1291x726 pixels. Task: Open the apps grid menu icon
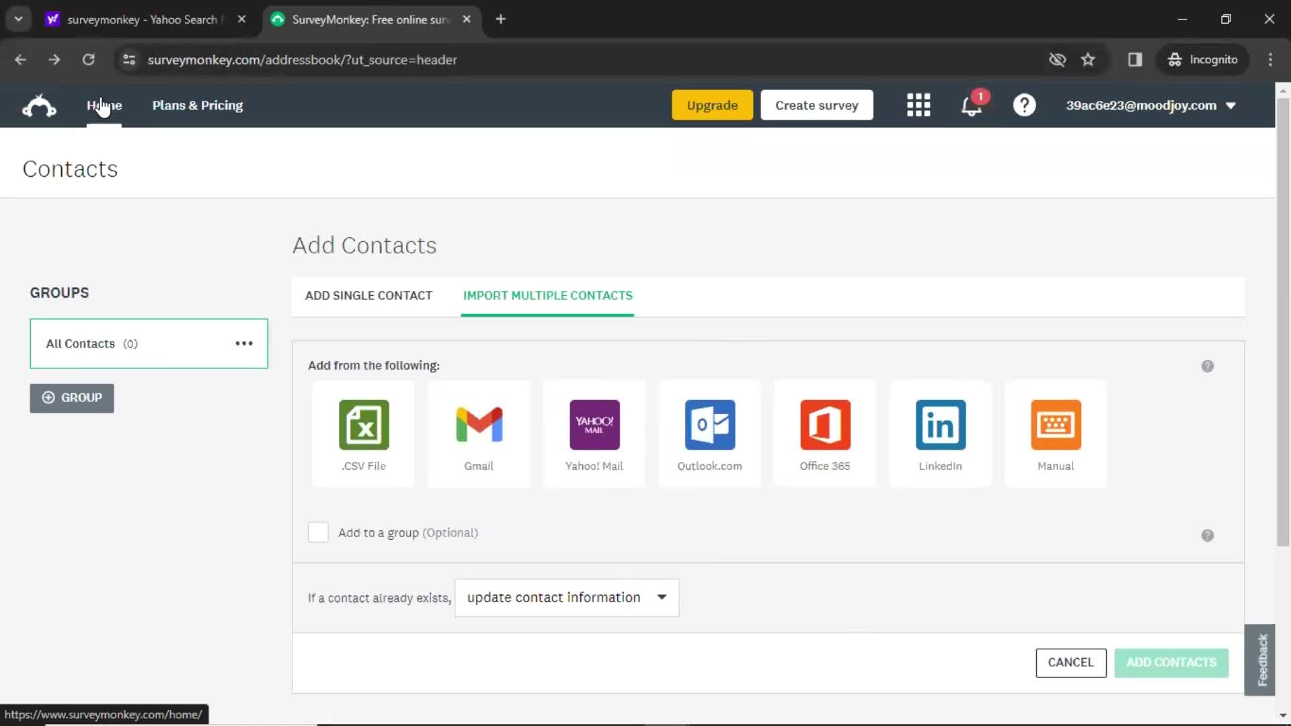click(918, 106)
